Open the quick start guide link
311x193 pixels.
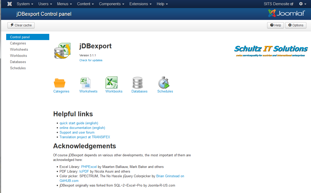click(79, 123)
